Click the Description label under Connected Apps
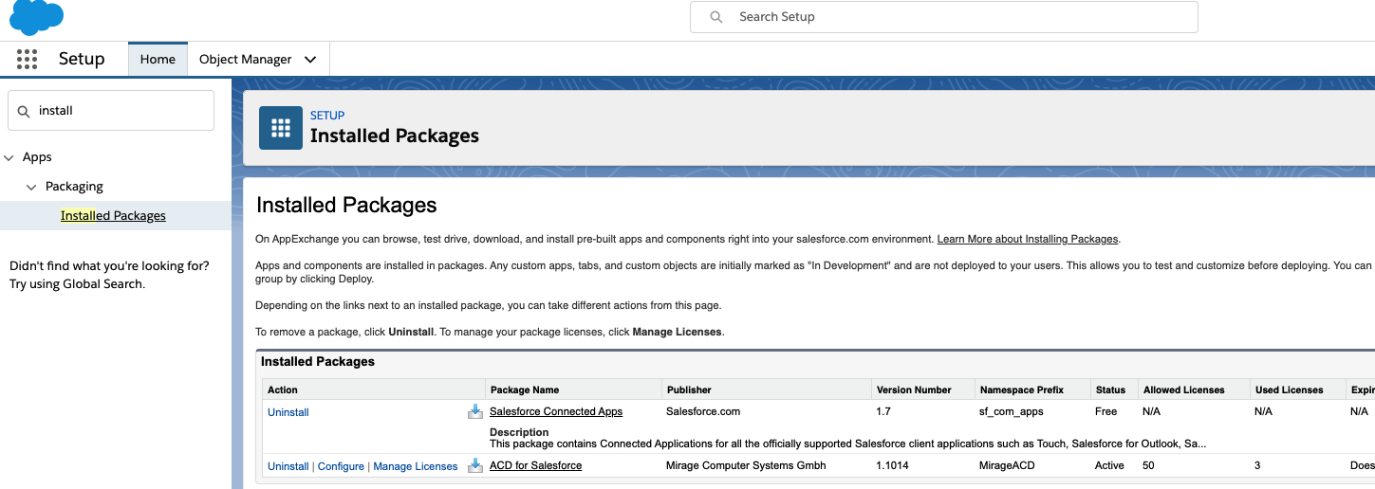 pyautogui.click(x=519, y=432)
